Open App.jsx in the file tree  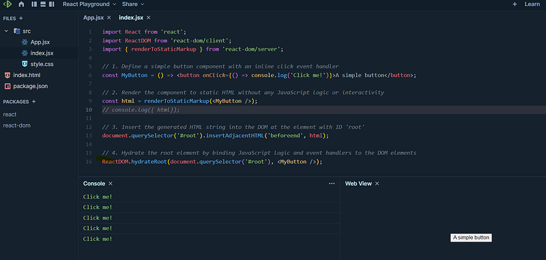40,42
